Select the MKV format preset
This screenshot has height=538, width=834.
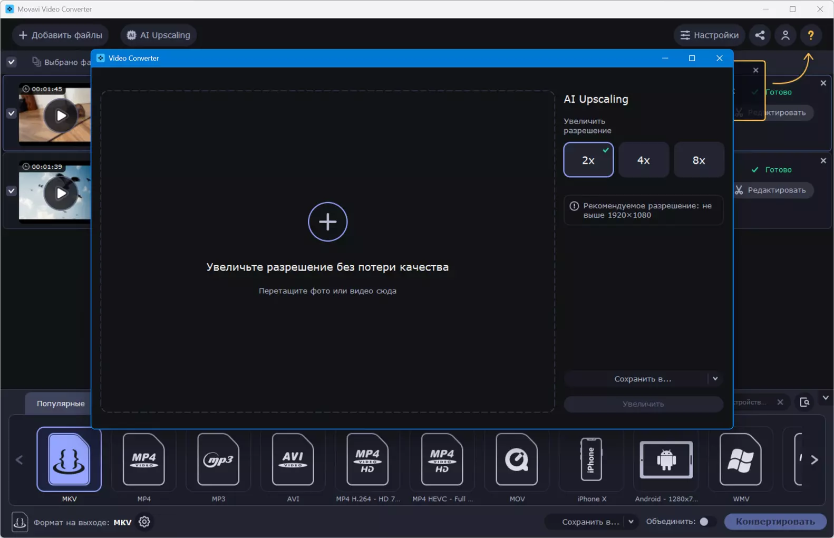point(69,459)
